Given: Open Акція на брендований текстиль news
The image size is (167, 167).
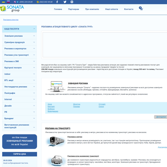Looking at the screenshot, I should (16, 163).
